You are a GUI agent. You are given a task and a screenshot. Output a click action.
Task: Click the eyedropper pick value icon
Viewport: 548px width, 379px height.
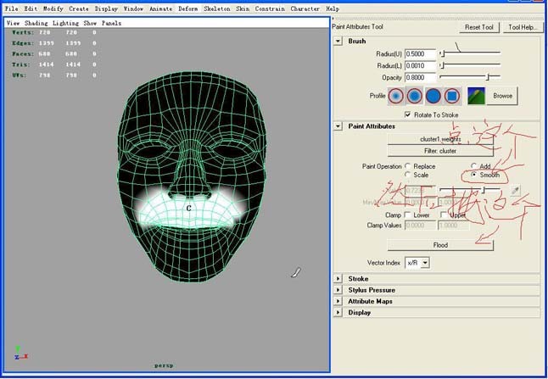tap(515, 191)
